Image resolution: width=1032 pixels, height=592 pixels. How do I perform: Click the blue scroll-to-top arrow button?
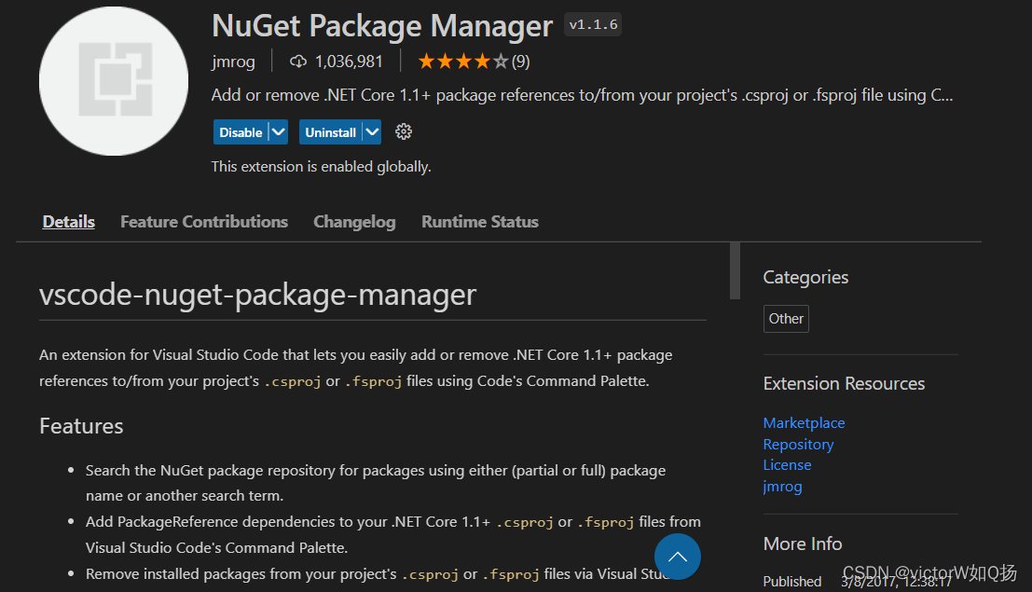point(677,557)
